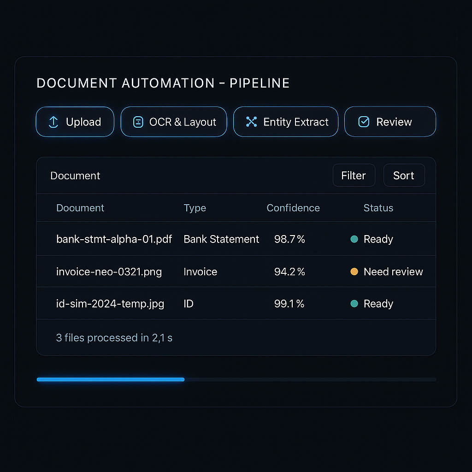Click the blue progress bar
Screen dimensions: 472x472
(x=110, y=379)
